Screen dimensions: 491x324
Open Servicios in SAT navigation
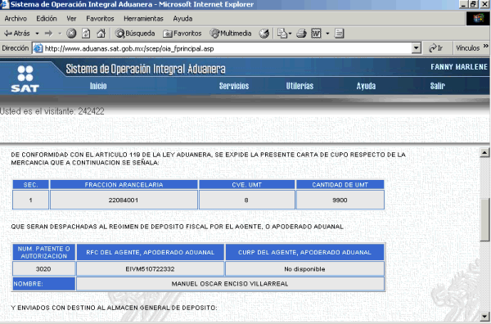(x=234, y=86)
